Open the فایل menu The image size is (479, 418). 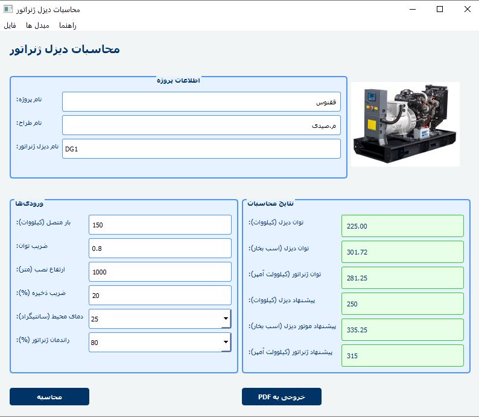(x=10, y=25)
